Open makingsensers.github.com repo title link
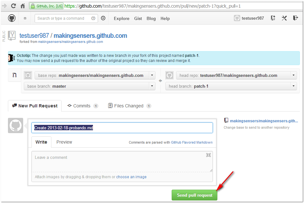Viewport: 304px width, 203px height. 90,36
